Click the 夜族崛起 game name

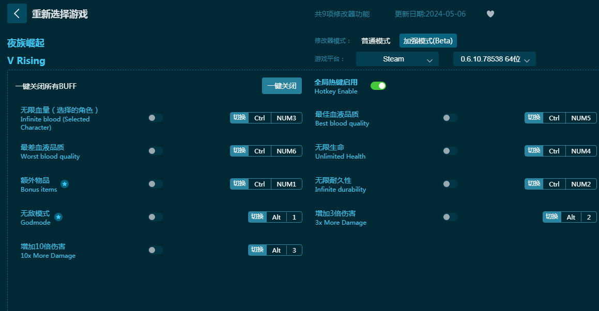(x=26, y=43)
